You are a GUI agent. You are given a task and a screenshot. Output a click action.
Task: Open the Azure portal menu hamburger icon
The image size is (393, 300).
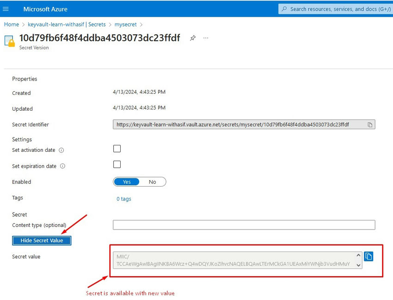[6, 9]
